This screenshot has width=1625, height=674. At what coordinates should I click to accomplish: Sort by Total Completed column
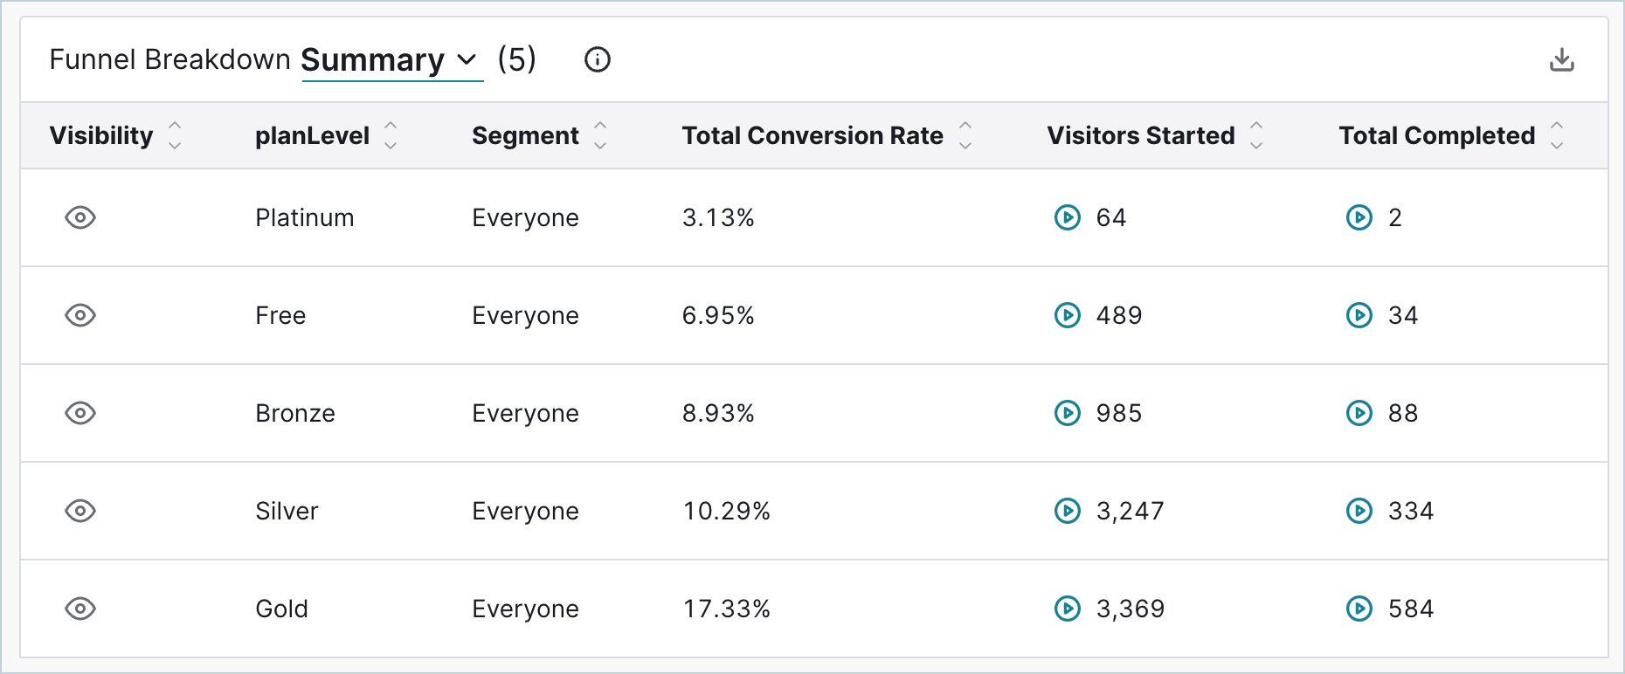pyautogui.click(x=1557, y=135)
